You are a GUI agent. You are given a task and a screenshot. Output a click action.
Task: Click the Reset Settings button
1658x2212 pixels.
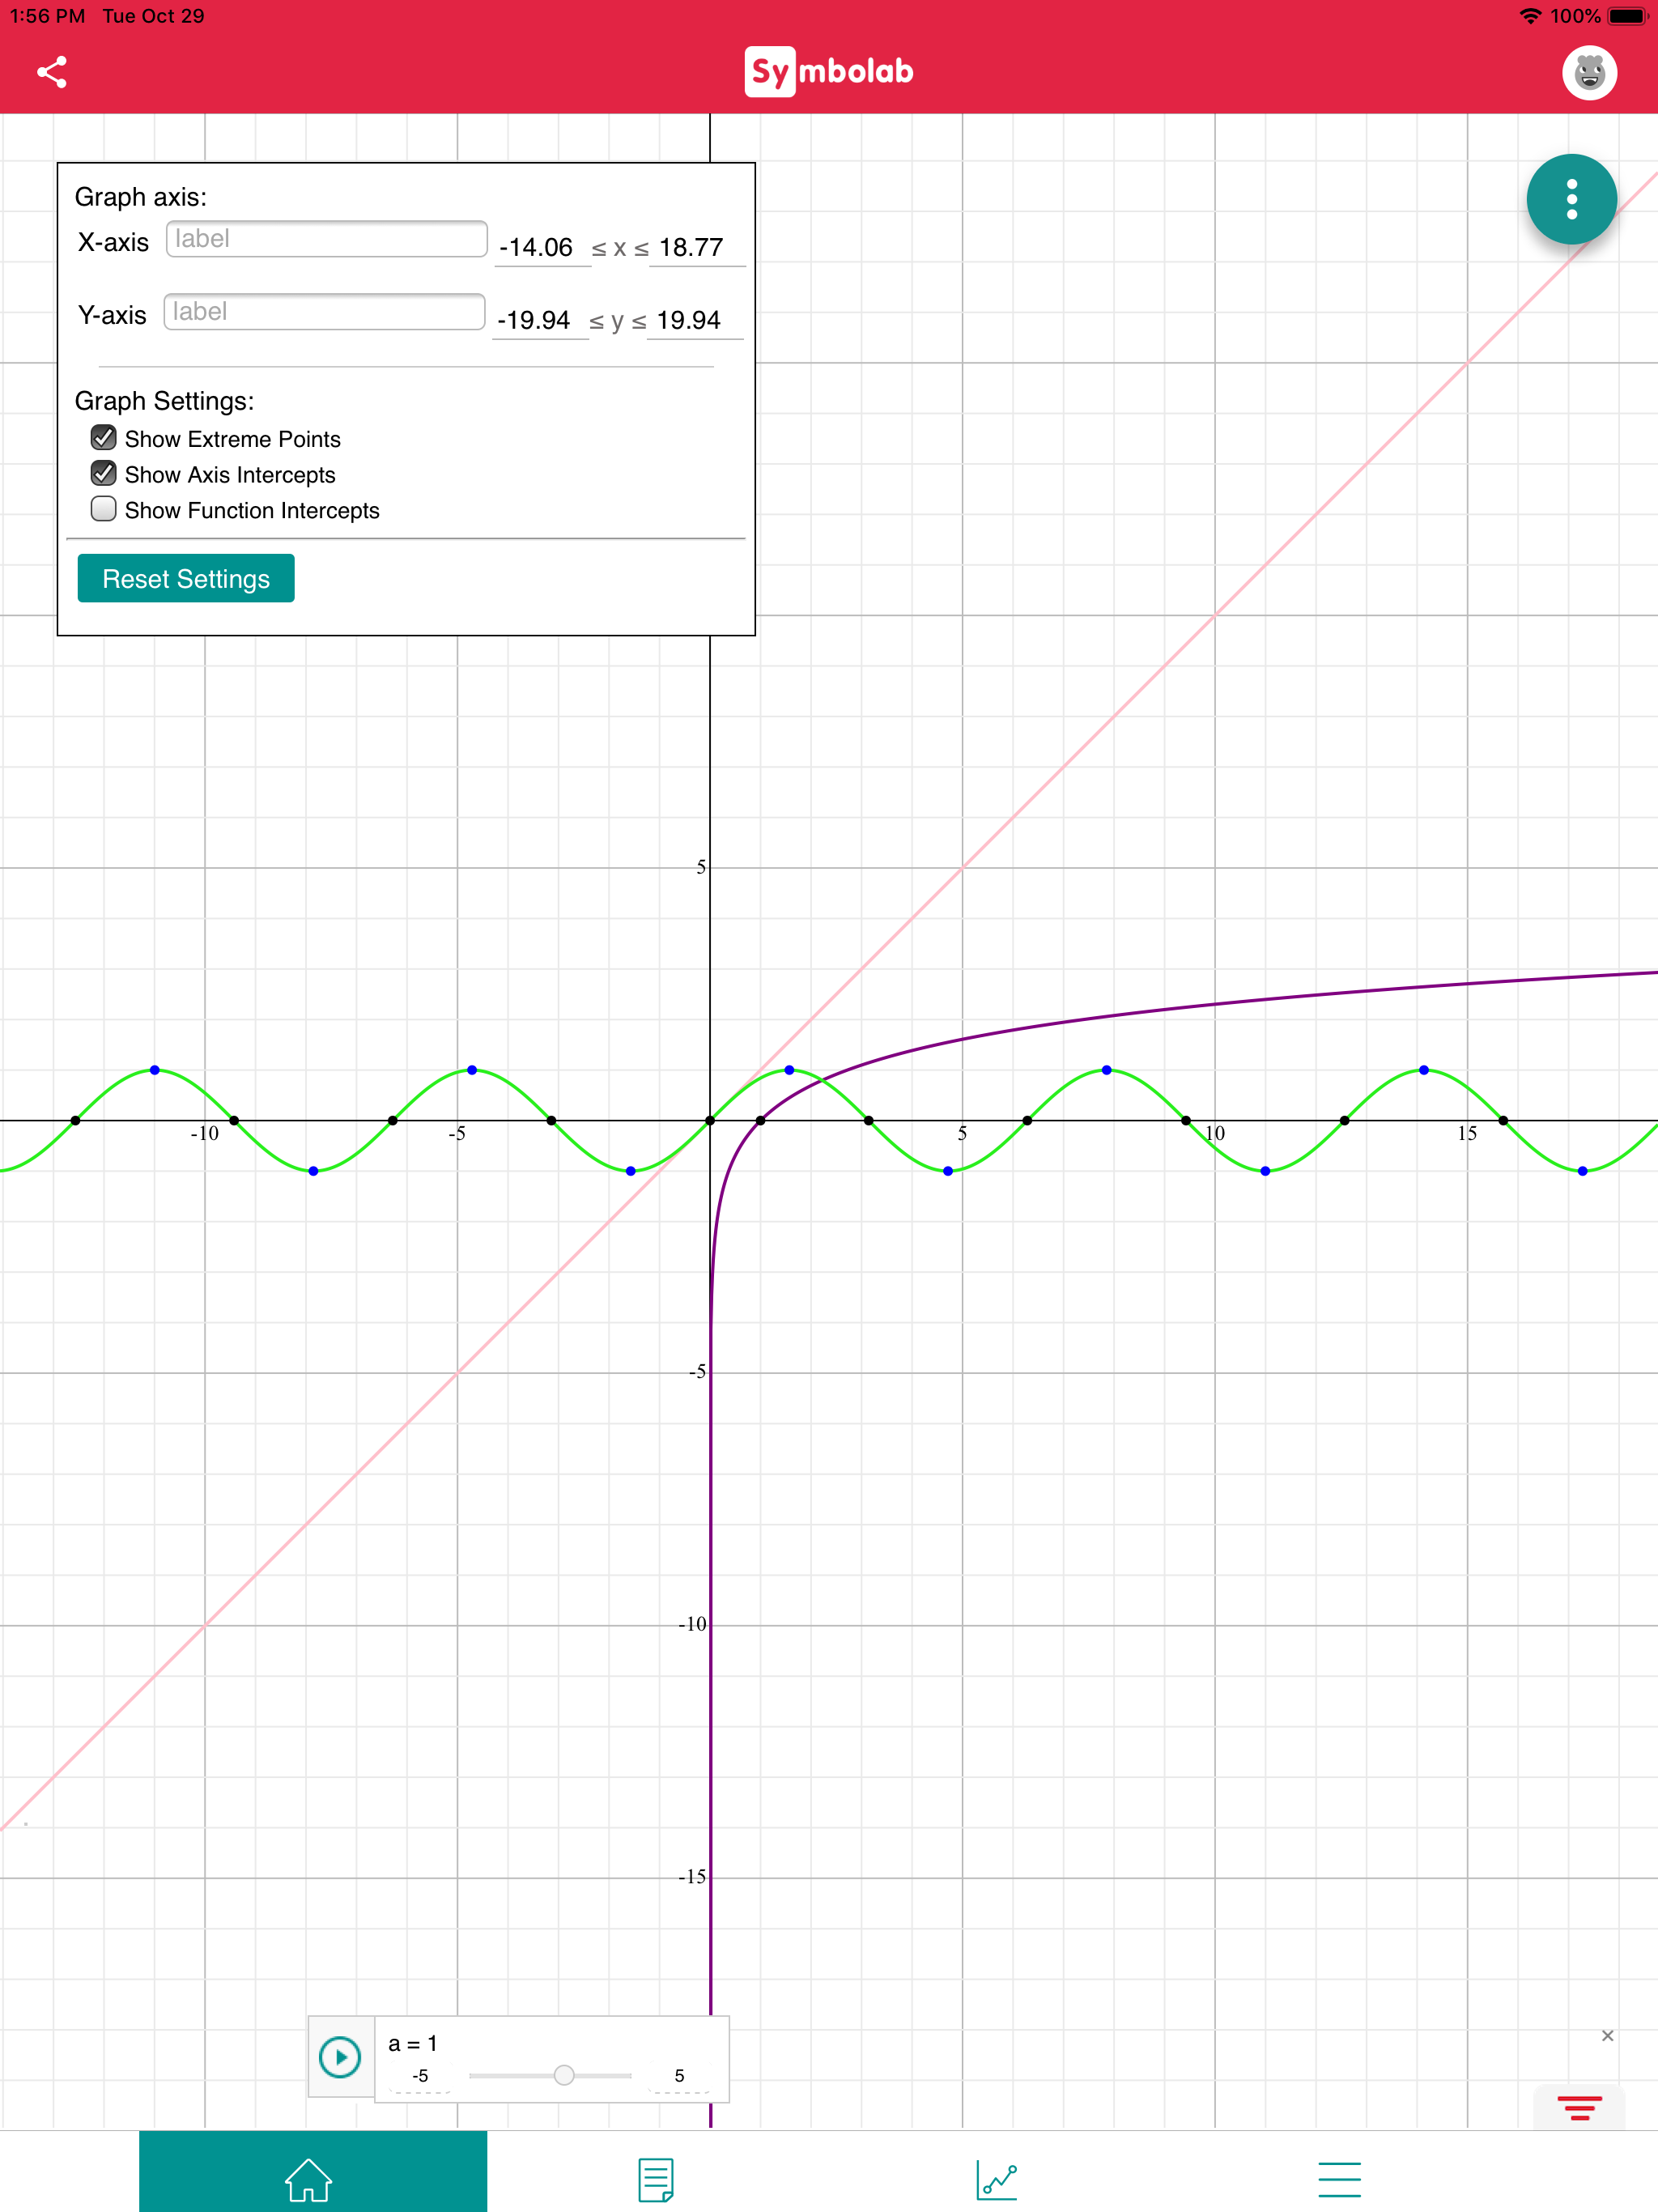click(x=186, y=578)
